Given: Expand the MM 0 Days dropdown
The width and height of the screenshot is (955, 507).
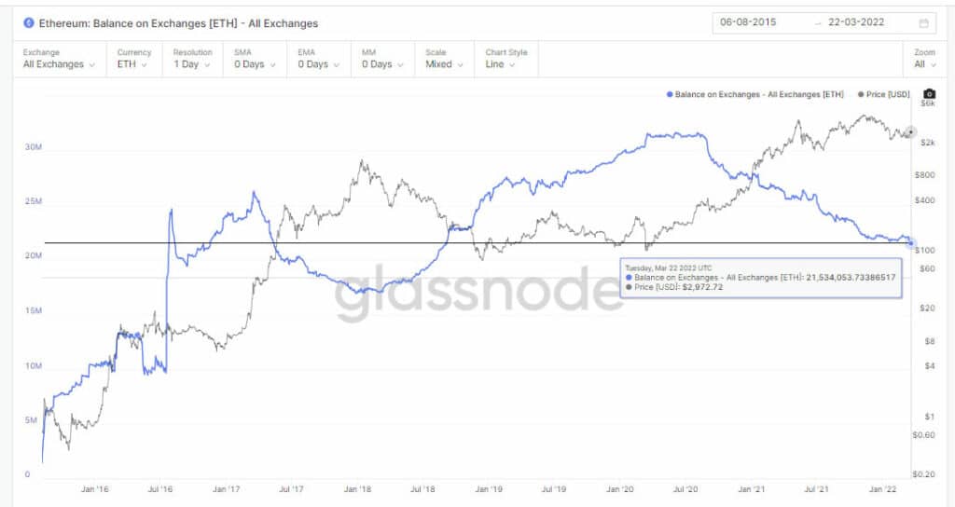Looking at the screenshot, I should point(381,64).
